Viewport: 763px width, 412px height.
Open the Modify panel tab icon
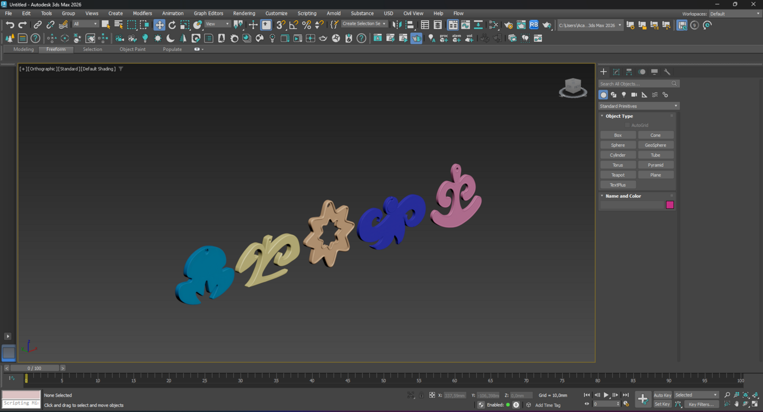coord(616,72)
